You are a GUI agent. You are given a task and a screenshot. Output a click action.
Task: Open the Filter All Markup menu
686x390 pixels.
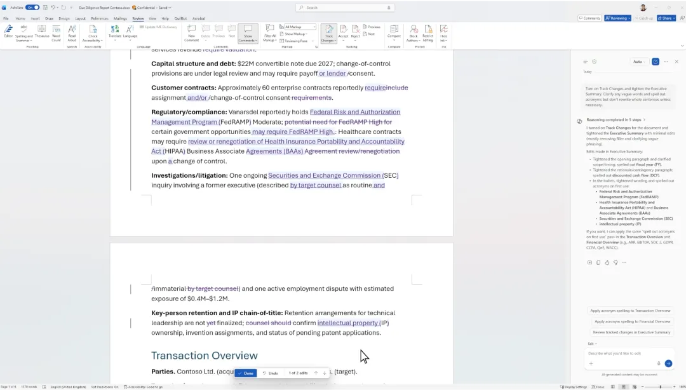coord(270,33)
